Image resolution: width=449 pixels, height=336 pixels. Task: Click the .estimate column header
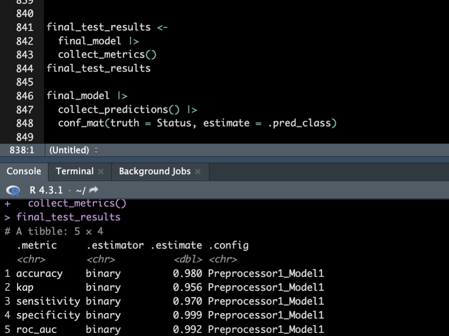176,245
